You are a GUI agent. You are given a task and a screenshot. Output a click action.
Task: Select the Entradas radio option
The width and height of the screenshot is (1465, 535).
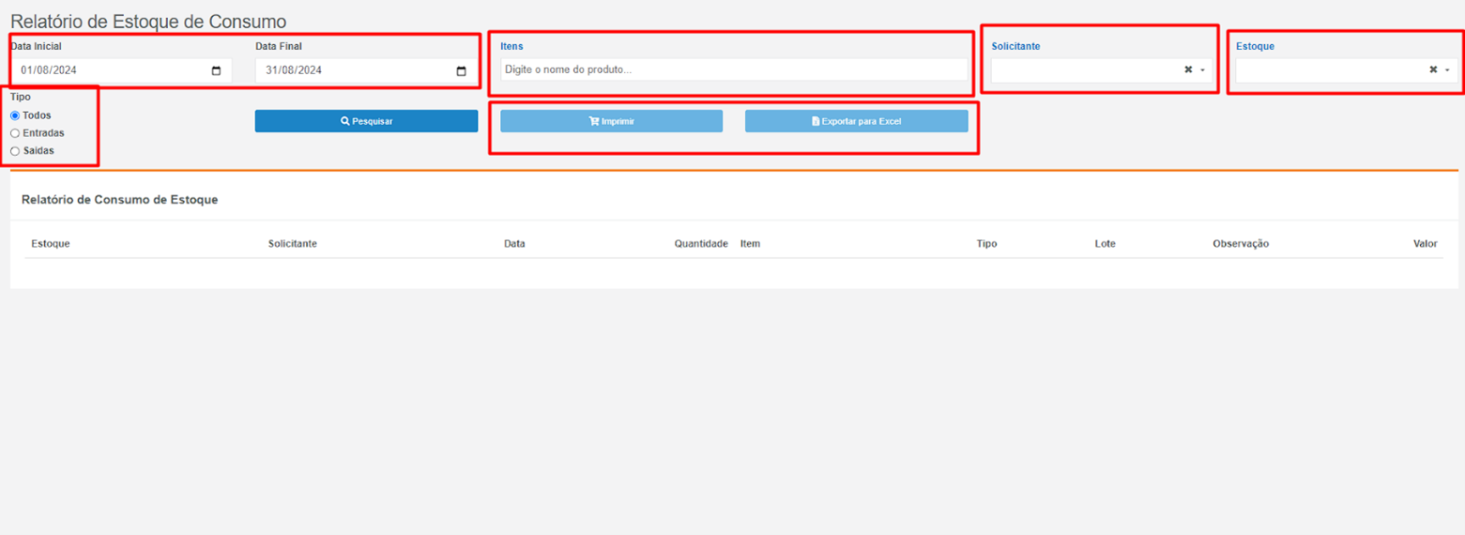15,133
